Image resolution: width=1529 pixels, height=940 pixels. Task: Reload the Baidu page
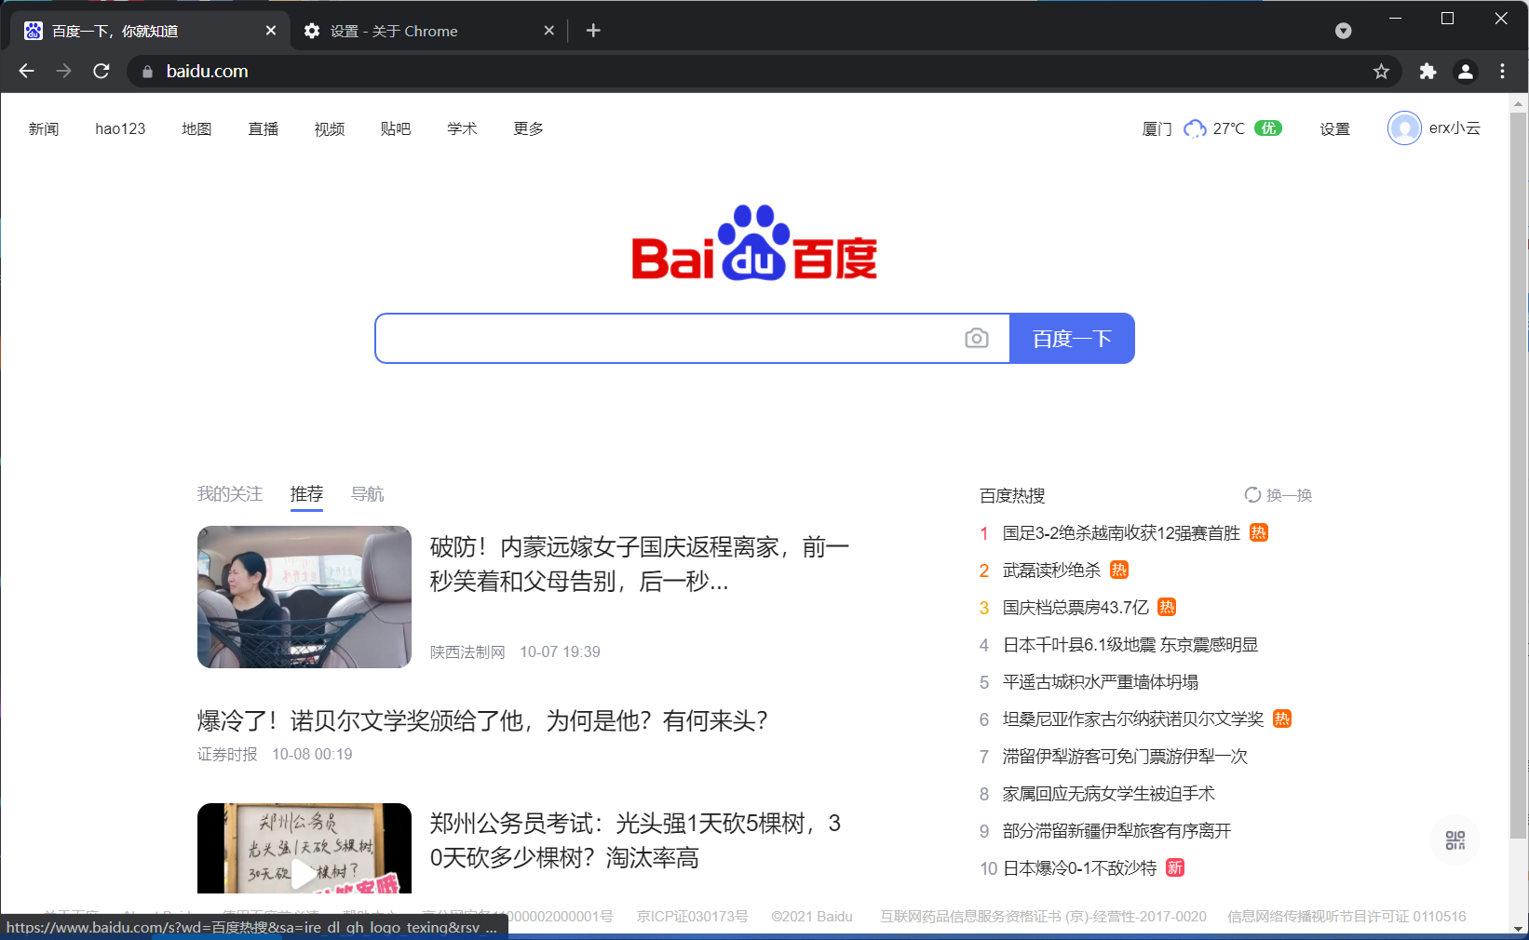[101, 71]
